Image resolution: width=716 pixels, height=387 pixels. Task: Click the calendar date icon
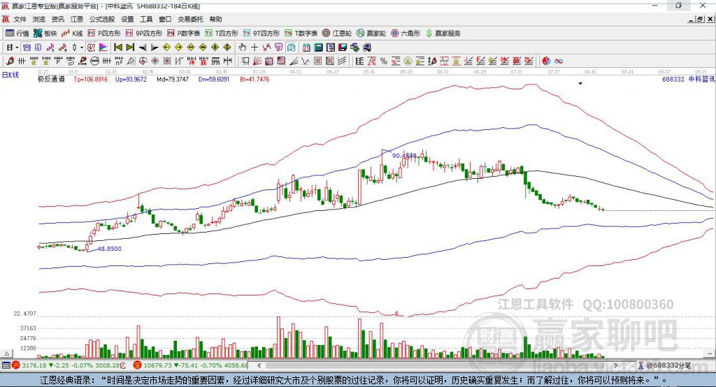(306, 48)
